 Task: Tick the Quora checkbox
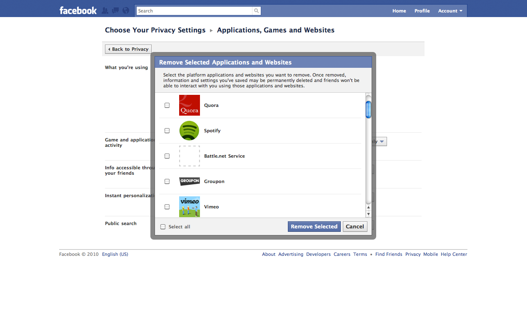[167, 105]
